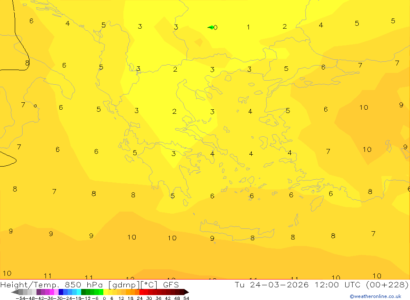Click the '-54' legend scale label
Viewport: 410px width, 300px height.
click(x=20, y=298)
